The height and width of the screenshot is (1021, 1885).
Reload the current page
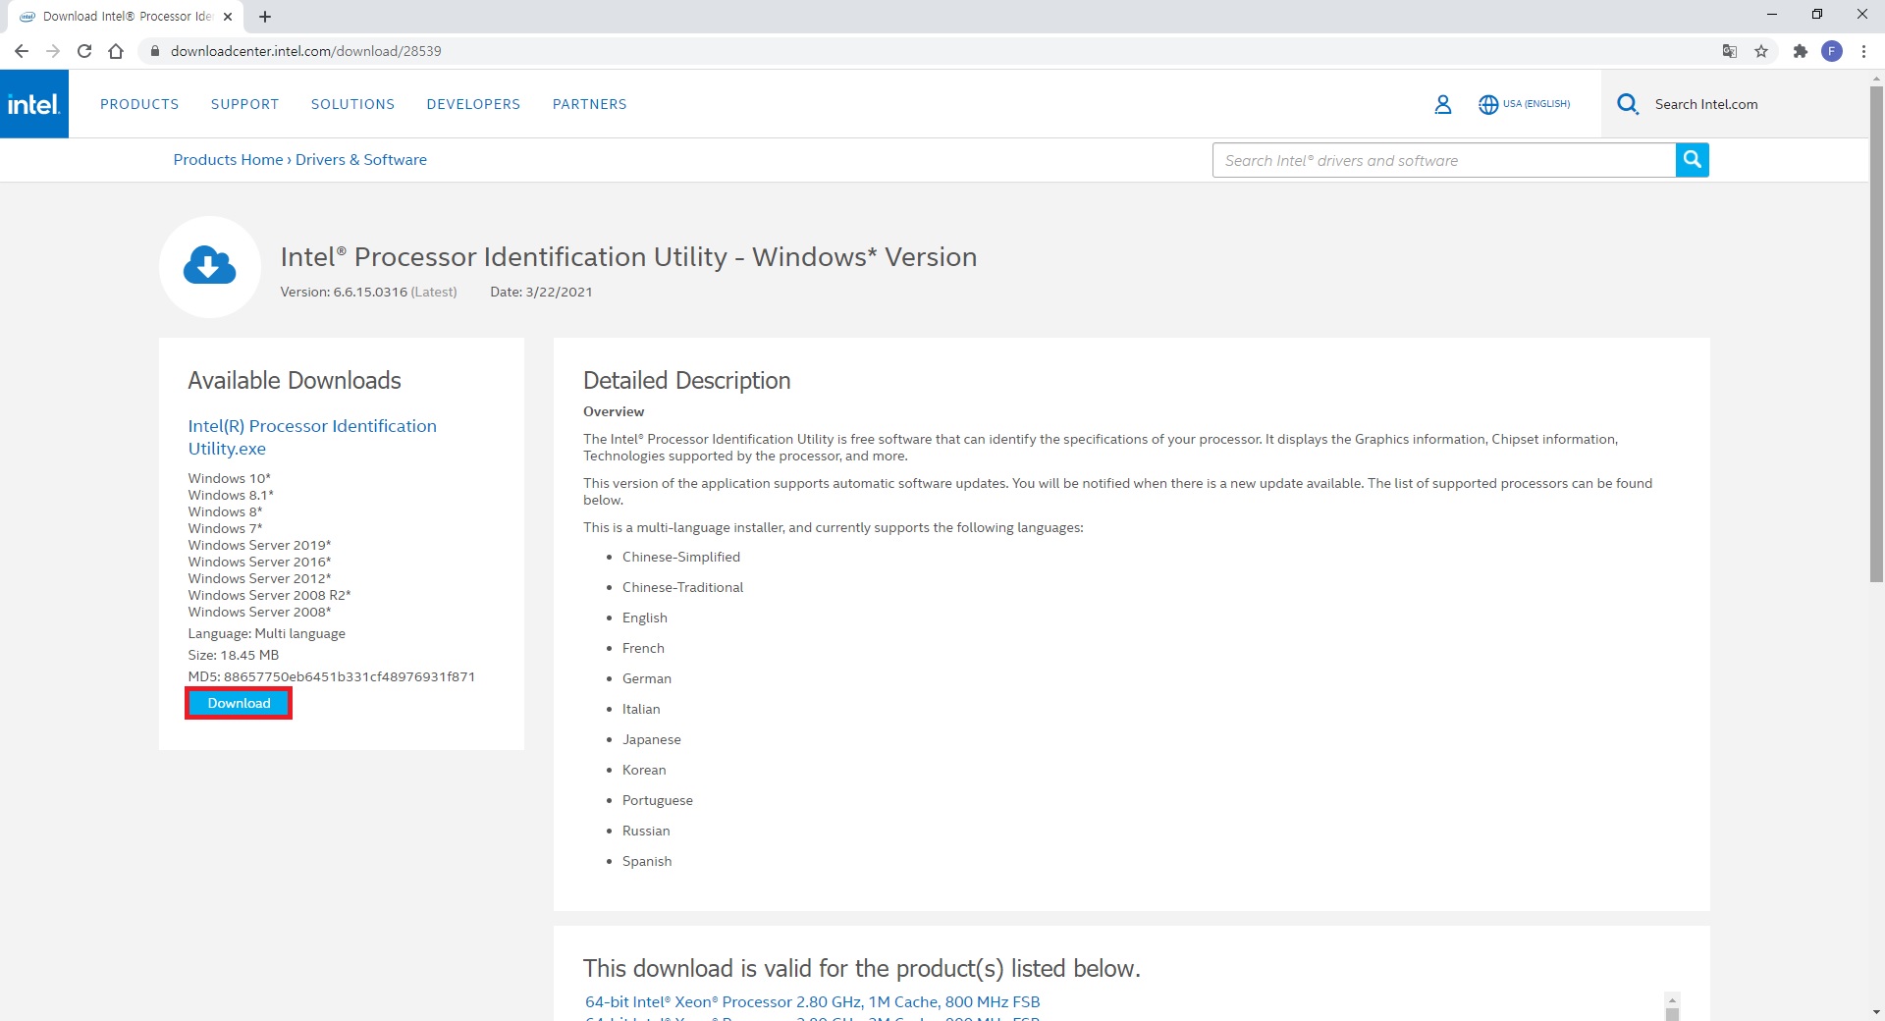(84, 51)
